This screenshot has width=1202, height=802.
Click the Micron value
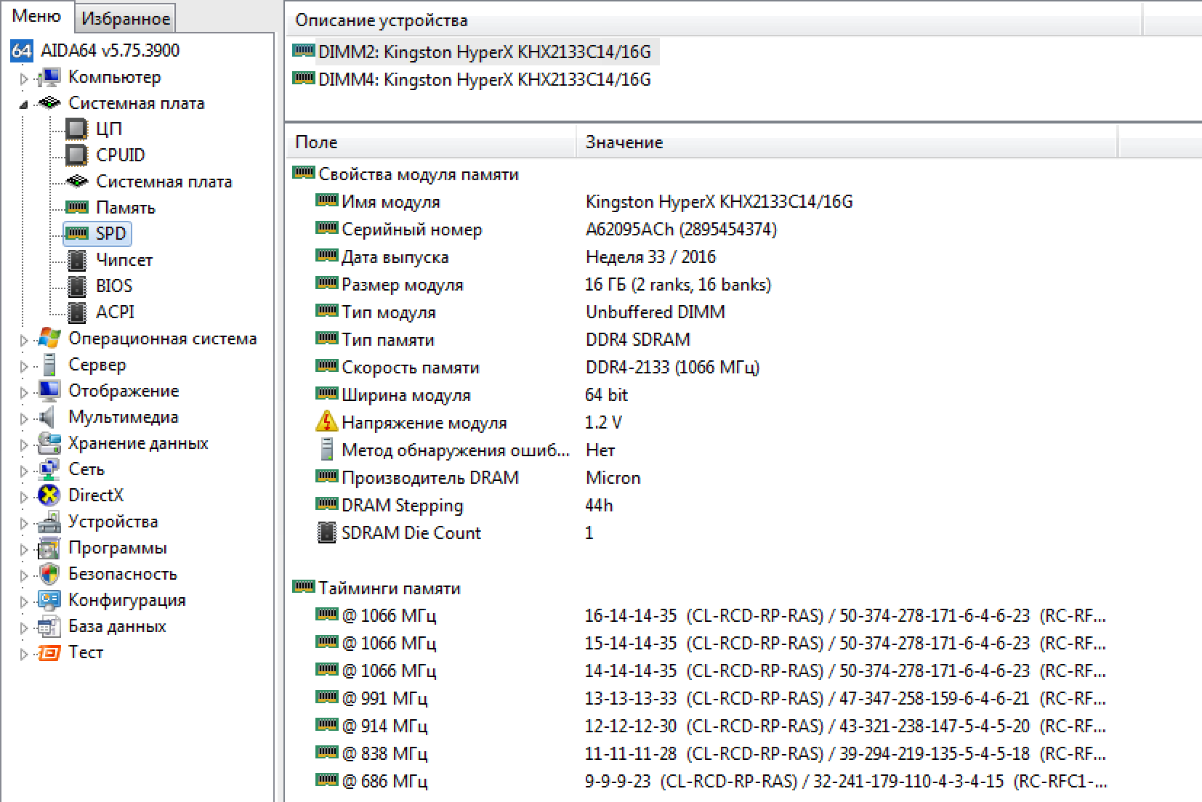[613, 478]
